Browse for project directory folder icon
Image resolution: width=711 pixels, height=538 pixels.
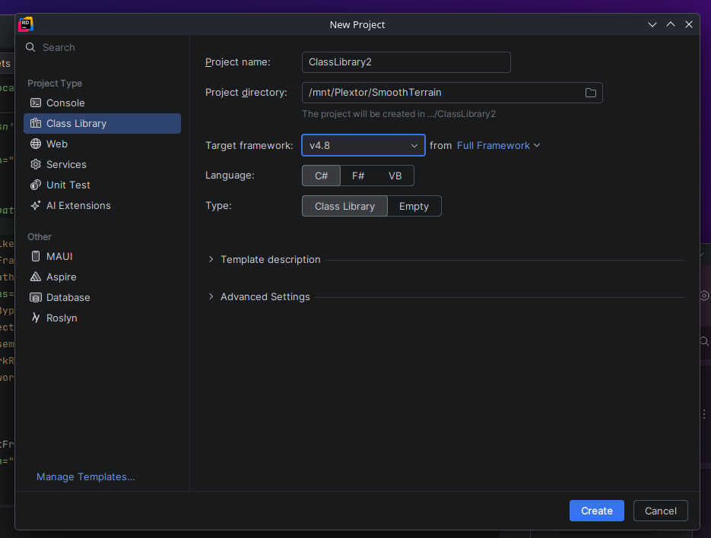click(590, 93)
